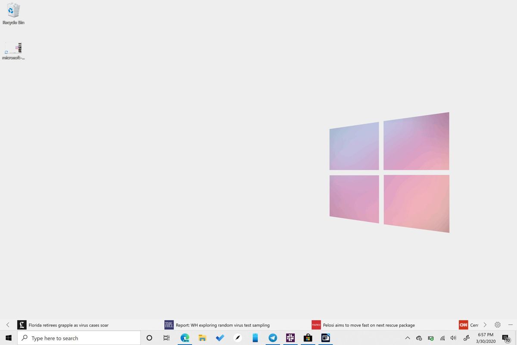Open Task View
Screen dimensions: 517x345
point(166,338)
